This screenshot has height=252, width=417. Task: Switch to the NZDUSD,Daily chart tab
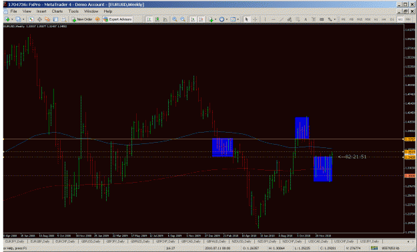pyautogui.click(x=242, y=241)
